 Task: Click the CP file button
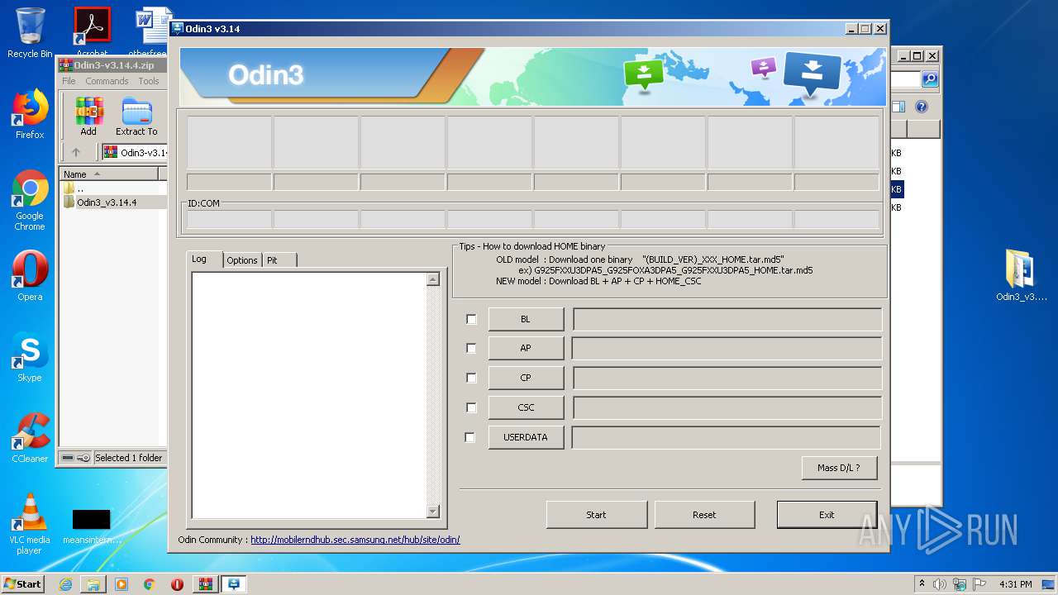(x=526, y=378)
